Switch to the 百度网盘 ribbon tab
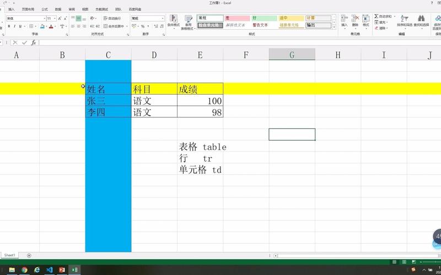The height and width of the screenshot is (275, 441). (135, 9)
